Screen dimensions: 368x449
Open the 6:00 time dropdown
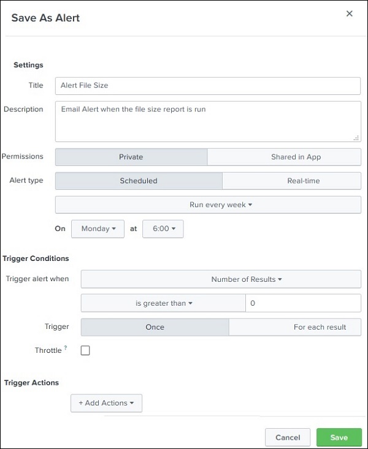(x=163, y=229)
